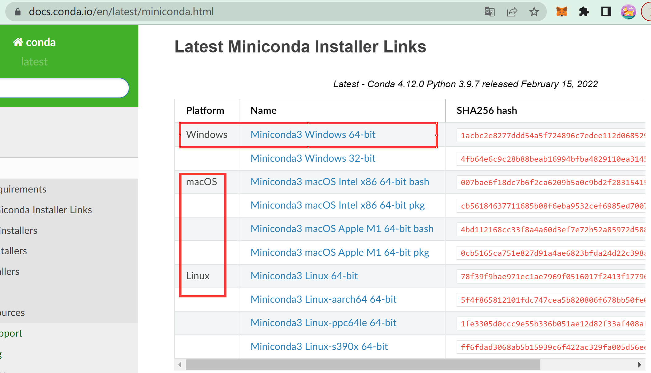Download Miniconda3 Windows 64-bit

(x=313, y=135)
